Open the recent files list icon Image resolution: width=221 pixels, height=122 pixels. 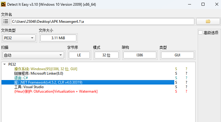pyautogui.click(x=6, y=22)
